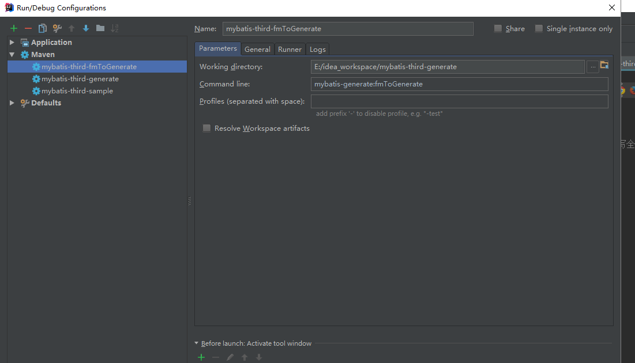The width and height of the screenshot is (635, 363).
Task: Move before launch task up
Action: tap(245, 357)
